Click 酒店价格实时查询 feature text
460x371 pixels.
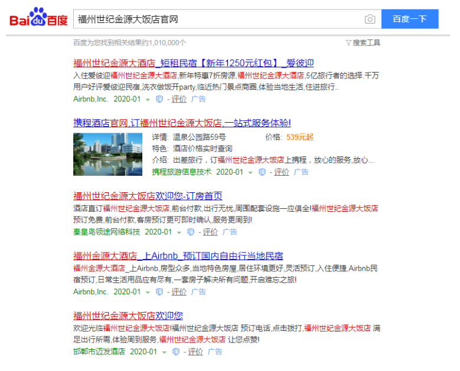tap(203, 149)
